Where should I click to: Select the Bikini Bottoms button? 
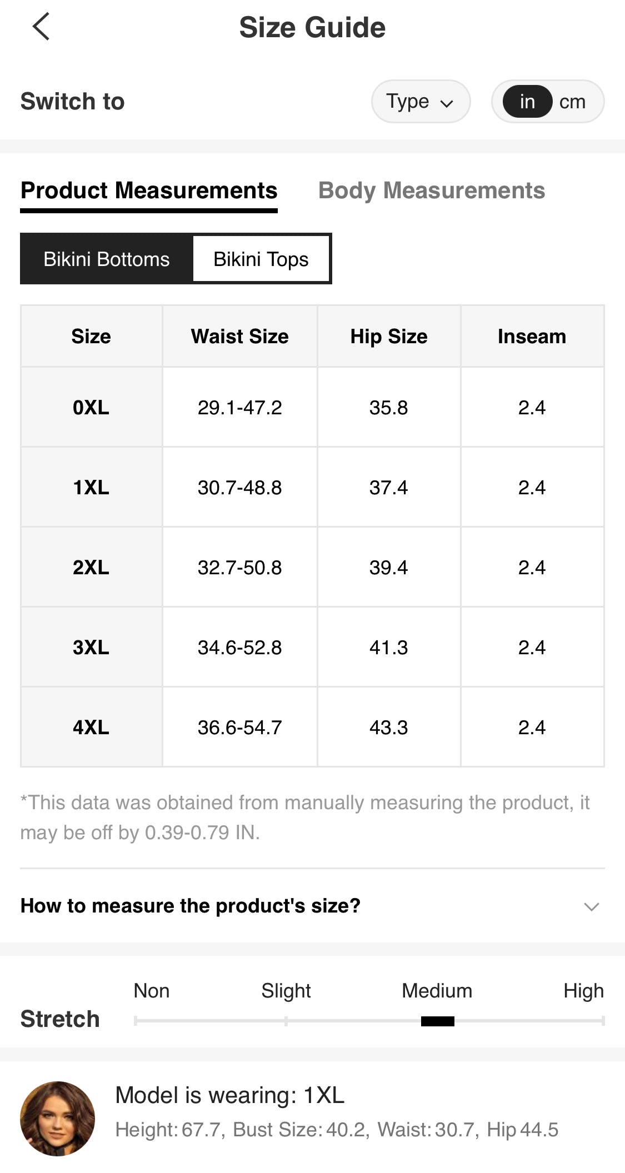coord(107,259)
